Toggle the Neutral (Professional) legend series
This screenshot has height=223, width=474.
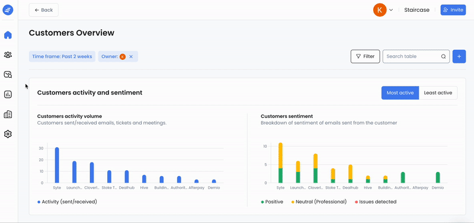click(x=319, y=202)
